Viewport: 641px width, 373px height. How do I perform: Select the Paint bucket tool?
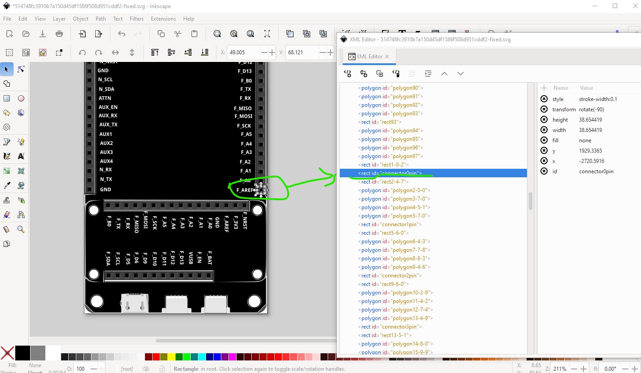tap(21, 185)
